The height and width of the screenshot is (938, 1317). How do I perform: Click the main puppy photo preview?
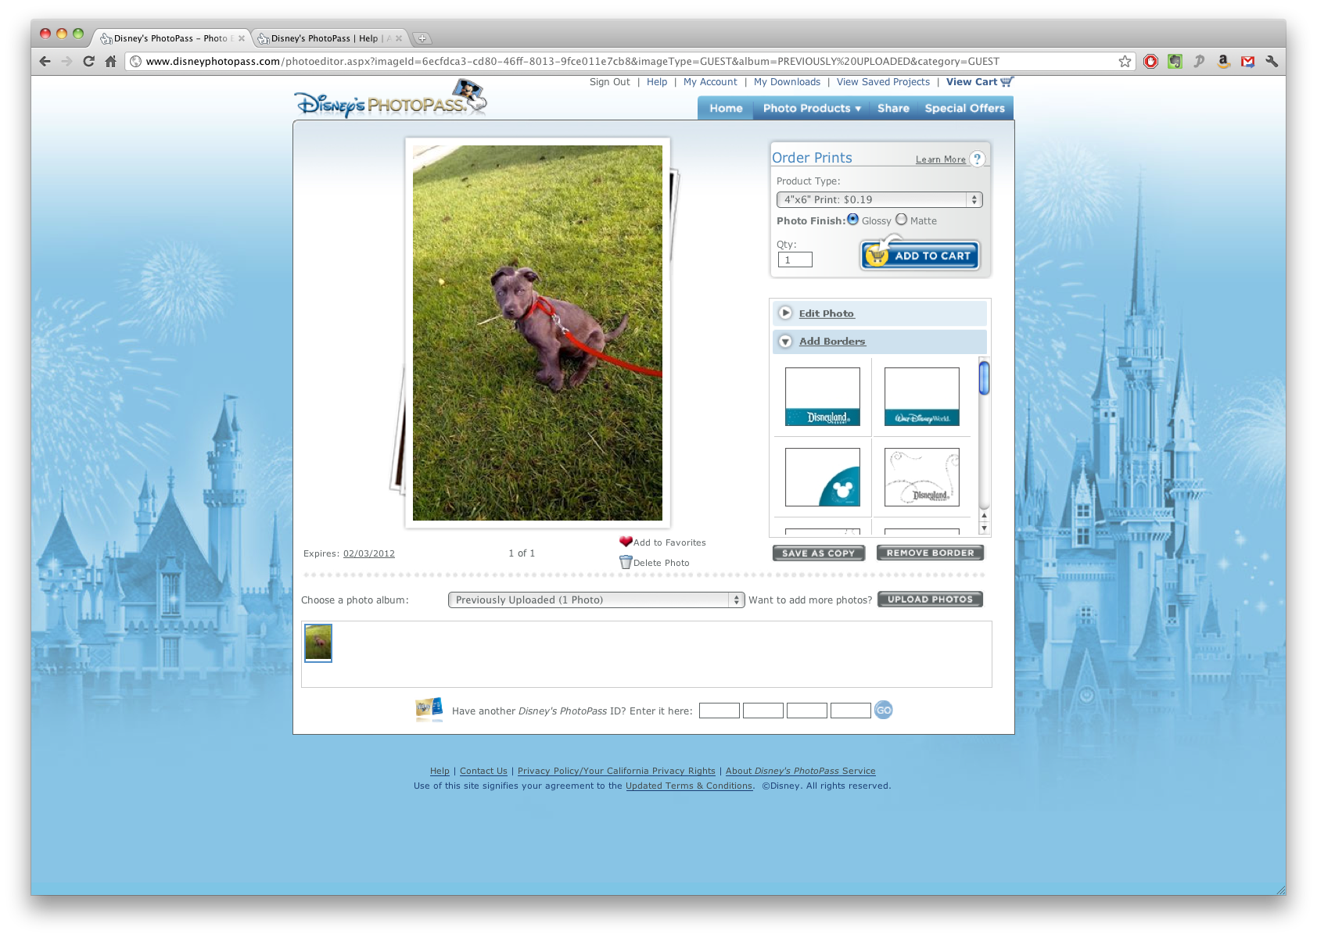pyautogui.click(x=537, y=333)
